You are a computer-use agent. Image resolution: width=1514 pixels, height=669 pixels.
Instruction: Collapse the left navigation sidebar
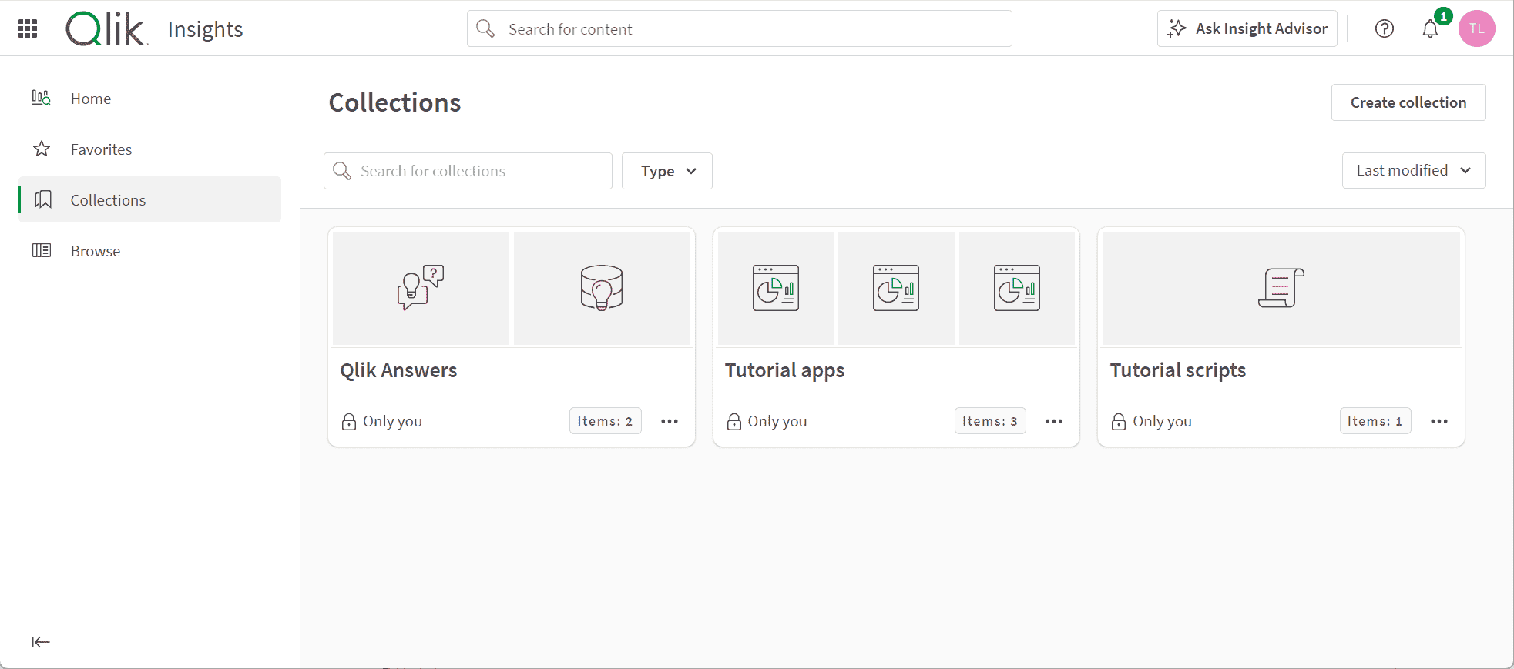pos(41,642)
